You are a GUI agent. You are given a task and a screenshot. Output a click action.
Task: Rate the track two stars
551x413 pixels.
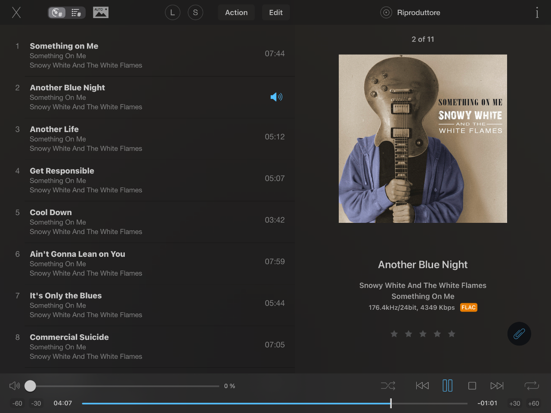(x=409, y=334)
